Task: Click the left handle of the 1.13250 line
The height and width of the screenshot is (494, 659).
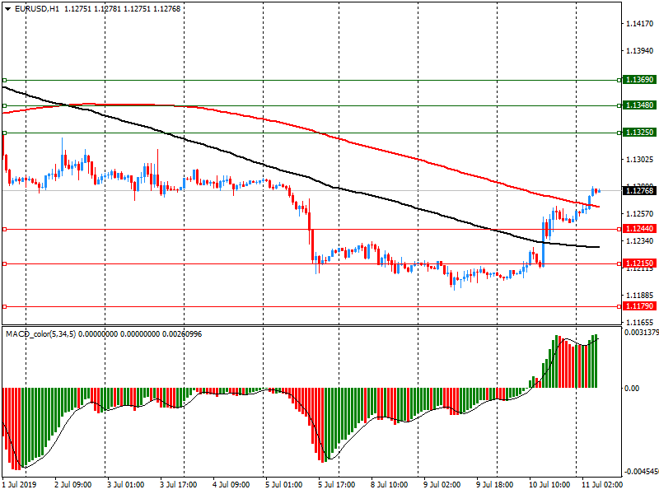Action: 5,133
